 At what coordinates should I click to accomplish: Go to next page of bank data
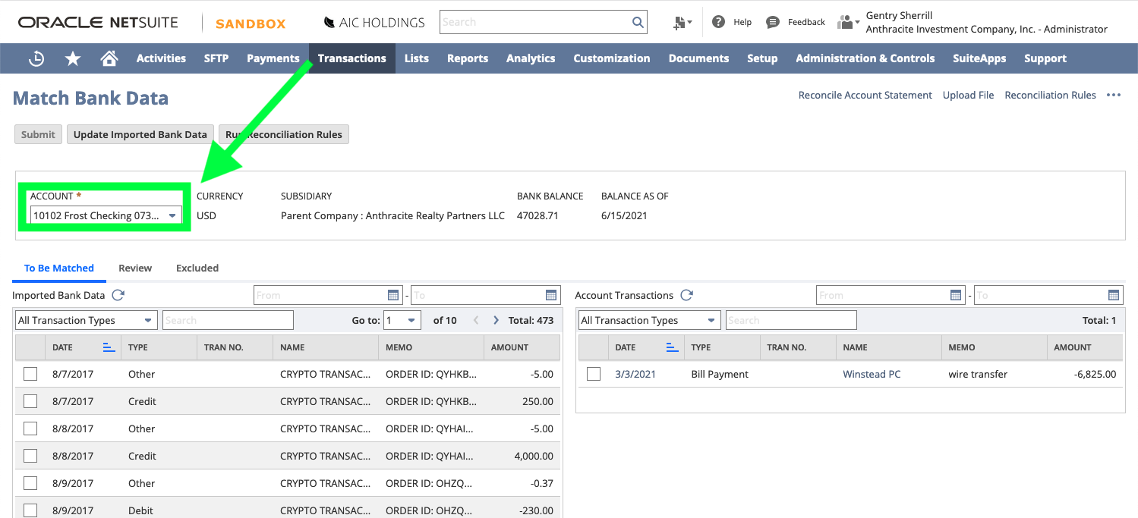click(x=496, y=320)
